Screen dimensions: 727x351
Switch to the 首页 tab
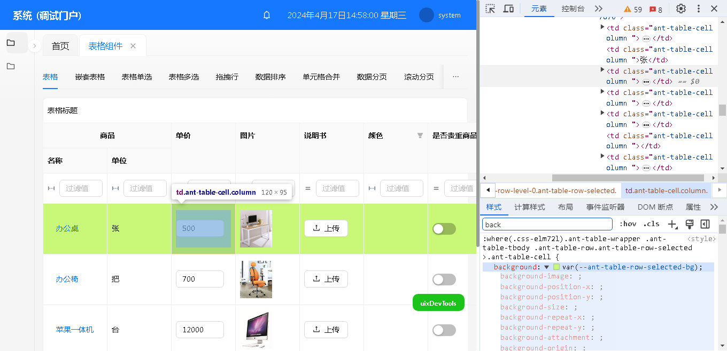pyautogui.click(x=60, y=46)
